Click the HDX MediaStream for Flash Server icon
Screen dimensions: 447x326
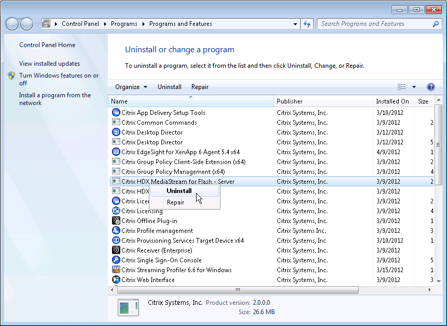(116, 182)
